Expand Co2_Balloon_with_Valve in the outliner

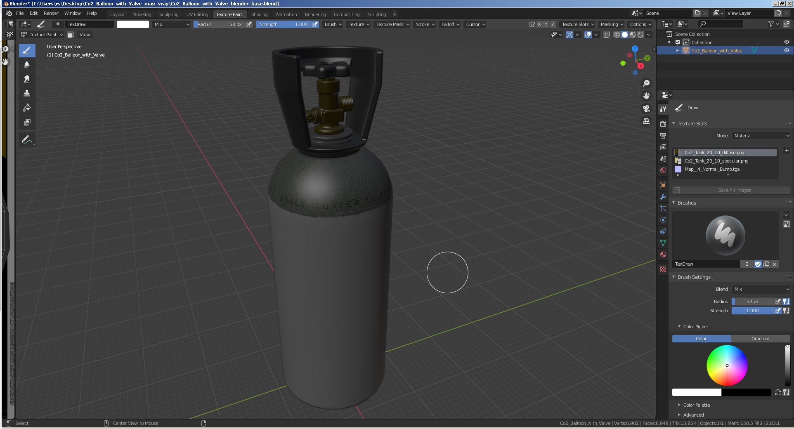pos(677,50)
